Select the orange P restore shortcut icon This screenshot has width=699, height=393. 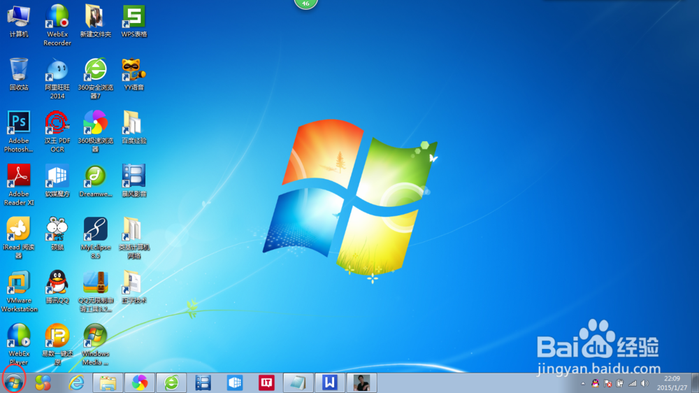coord(57,344)
